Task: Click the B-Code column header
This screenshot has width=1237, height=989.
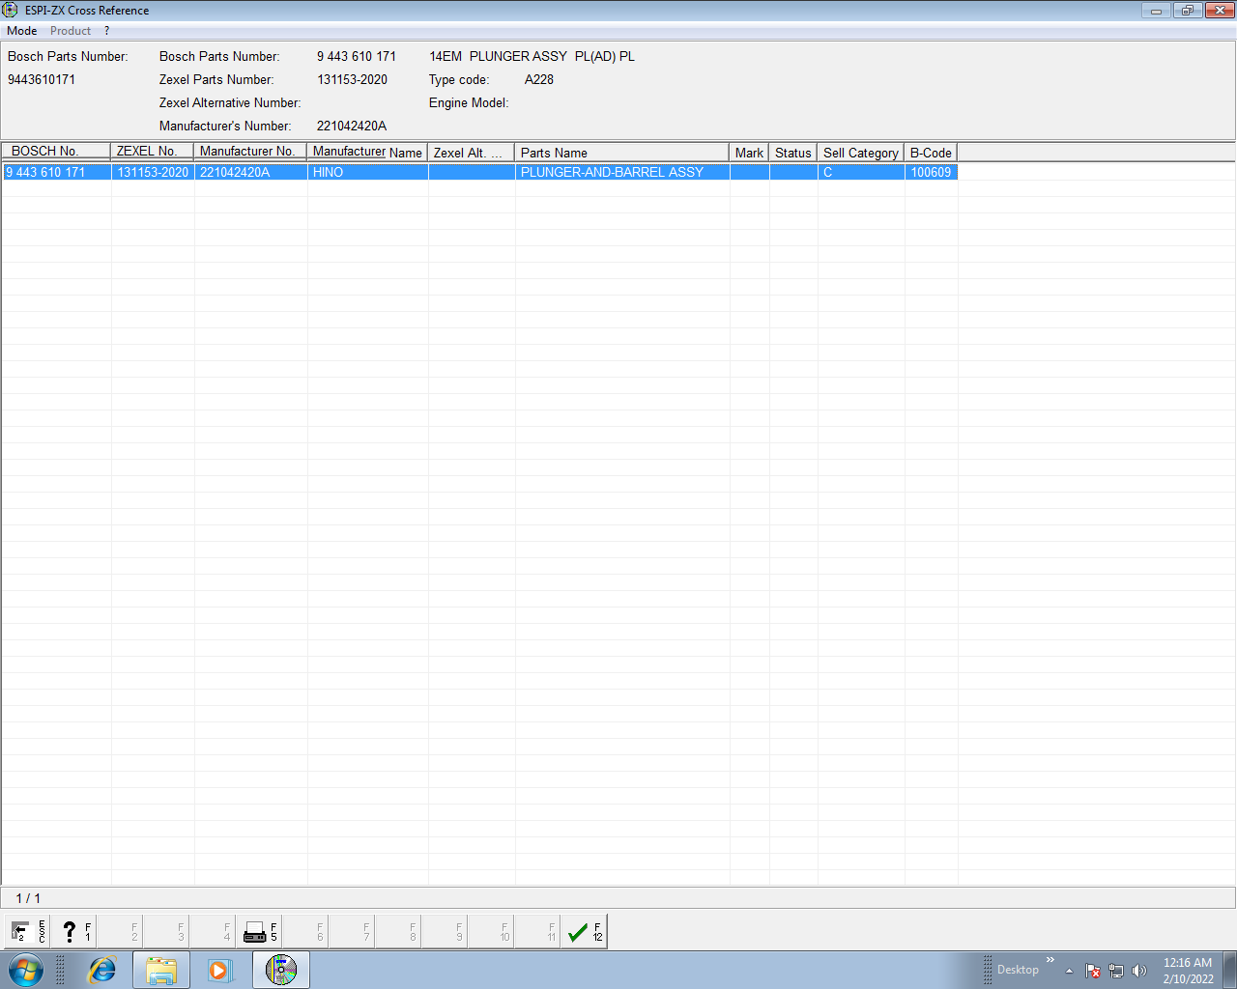Action: (931, 153)
